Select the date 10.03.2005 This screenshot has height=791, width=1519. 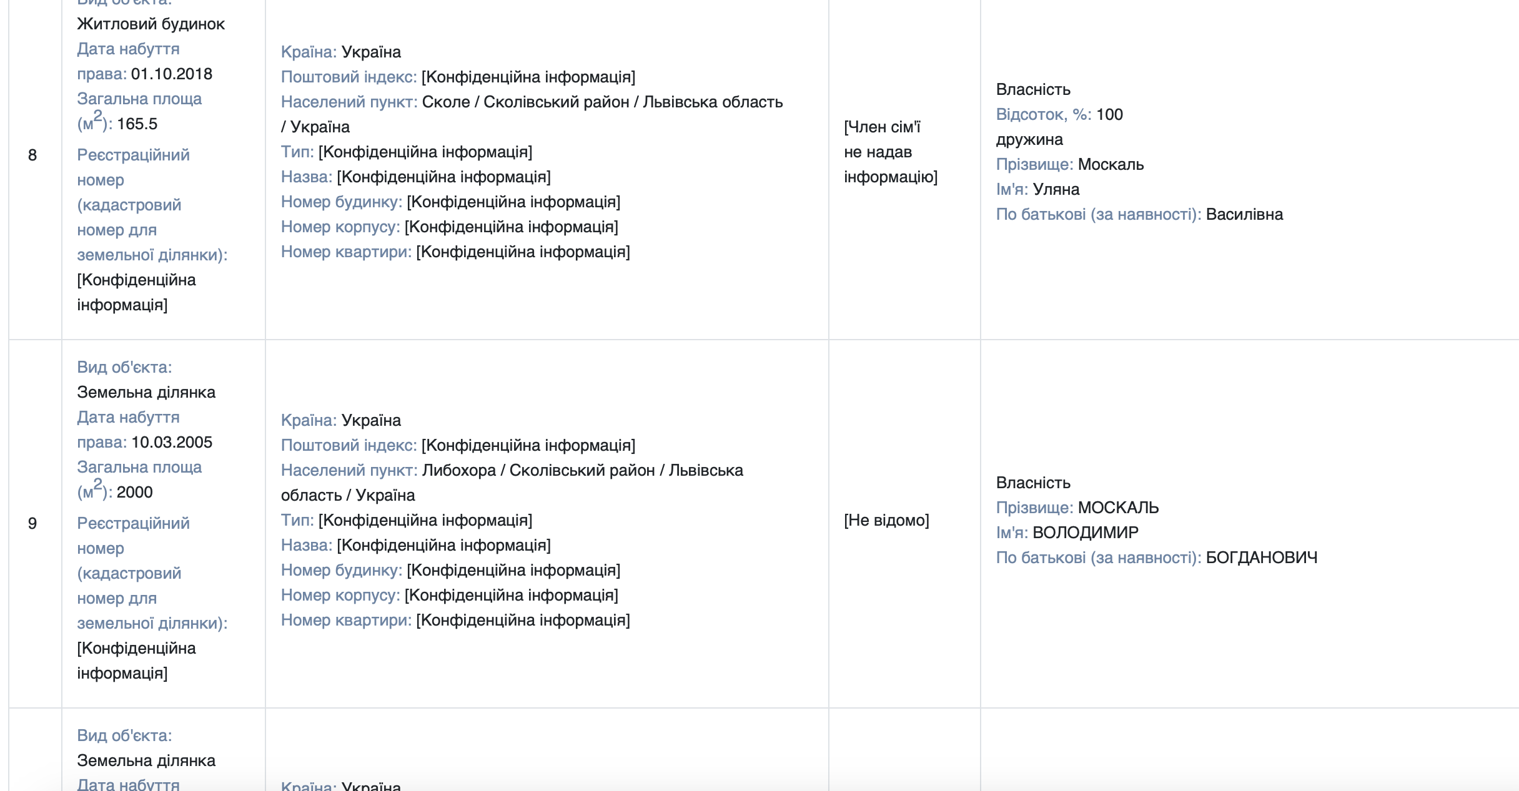click(x=172, y=442)
